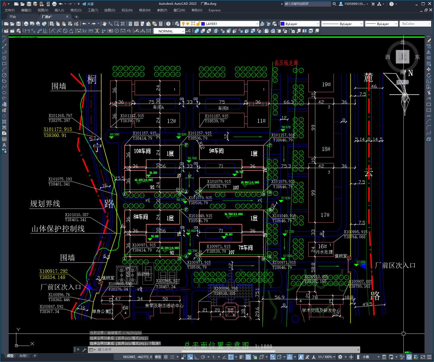Open Layer Properties Manager icon
Screen dimensions: 434x362
(x=177, y=24)
